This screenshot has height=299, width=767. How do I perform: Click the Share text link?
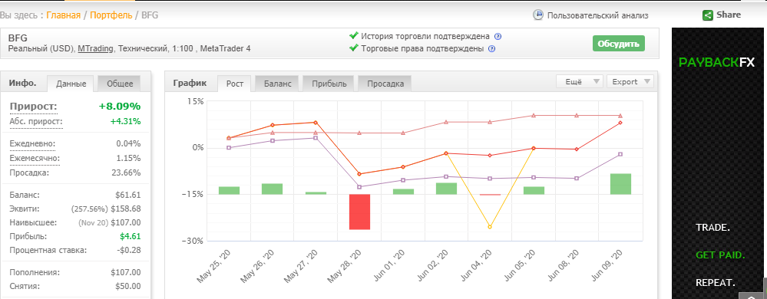click(729, 15)
